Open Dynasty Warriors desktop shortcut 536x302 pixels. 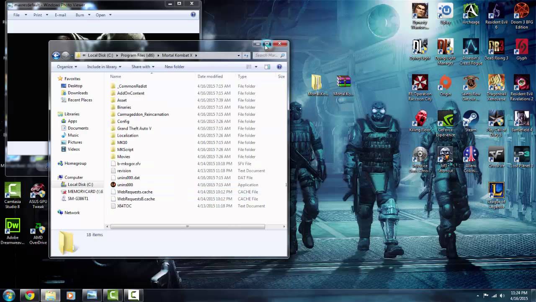pos(420,16)
